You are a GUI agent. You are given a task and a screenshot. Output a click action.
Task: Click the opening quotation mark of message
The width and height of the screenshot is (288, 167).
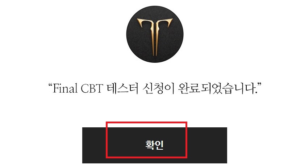[50, 85]
